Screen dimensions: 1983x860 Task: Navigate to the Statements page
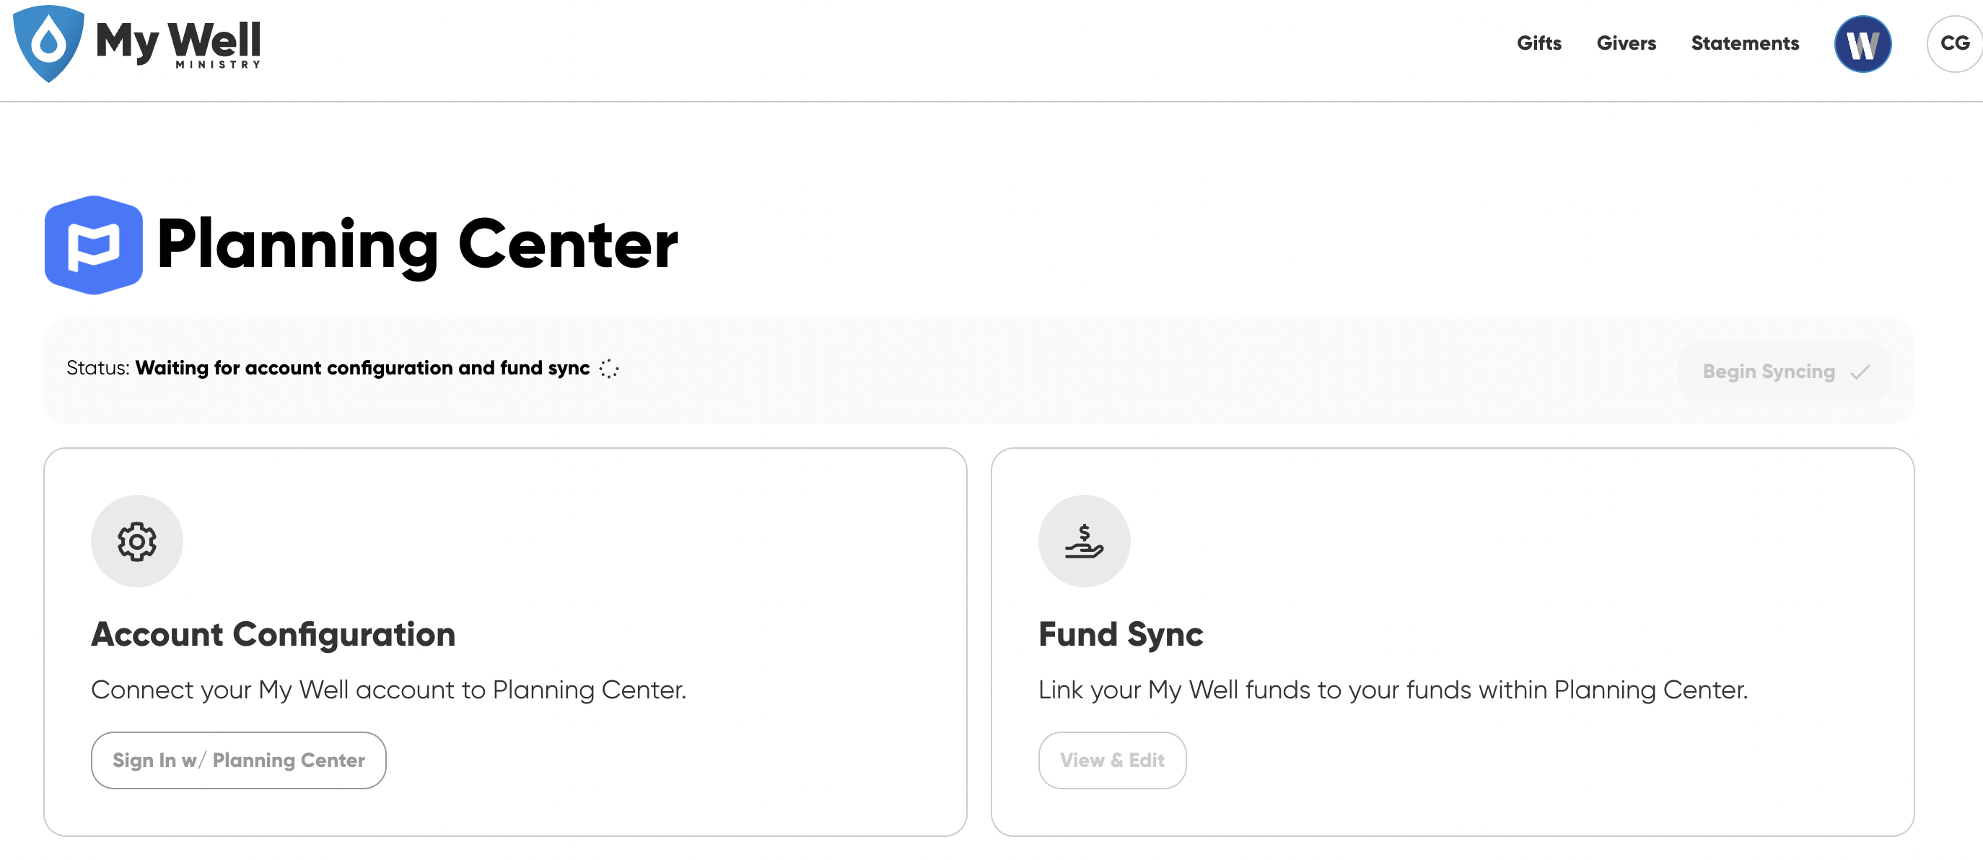pos(1744,44)
